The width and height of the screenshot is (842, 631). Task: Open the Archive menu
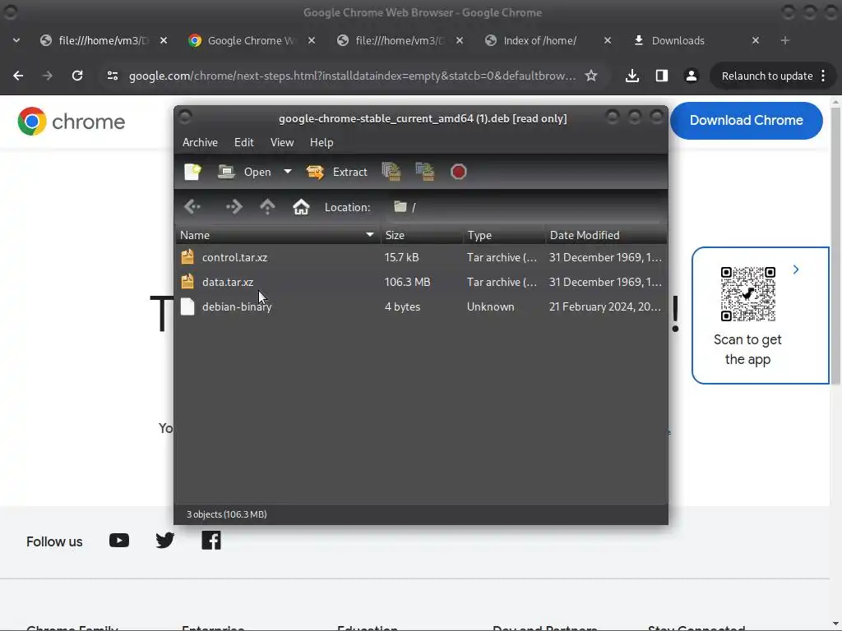(x=200, y=142)
